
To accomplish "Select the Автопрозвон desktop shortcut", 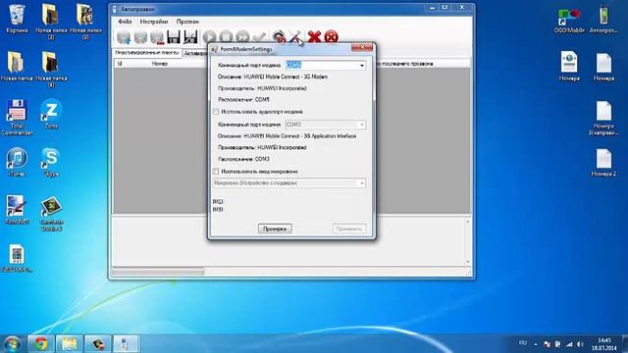I will [x=603, y=19].
